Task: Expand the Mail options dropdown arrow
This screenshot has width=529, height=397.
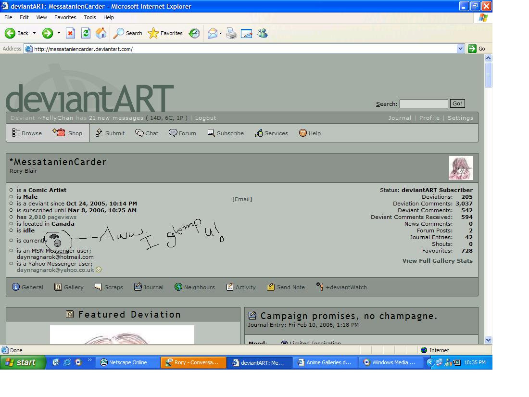Action: (220, 33)
